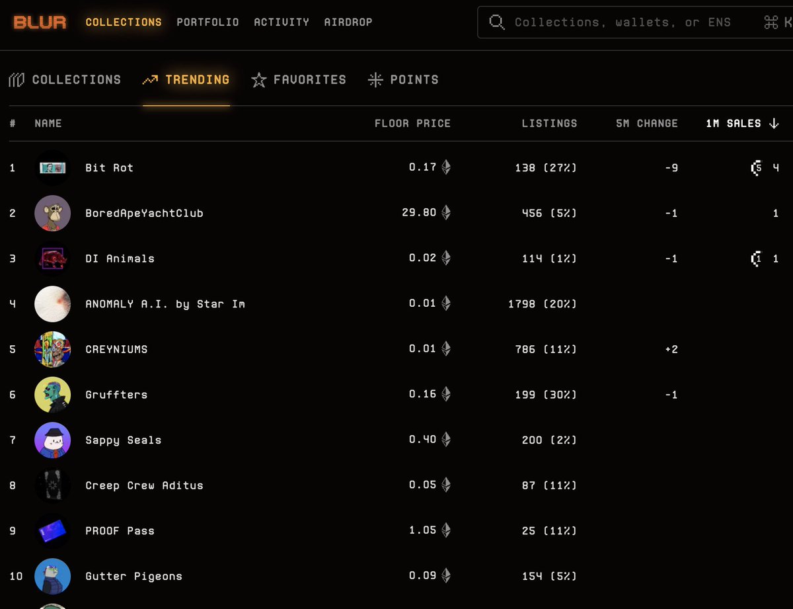The width and height of the screenshot is (793, 609).
Task: Sort by Listings column header
Action: point(549,124)
